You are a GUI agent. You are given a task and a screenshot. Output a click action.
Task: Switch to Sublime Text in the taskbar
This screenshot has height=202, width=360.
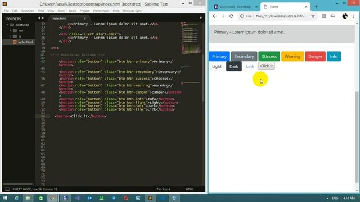point(150,198)
